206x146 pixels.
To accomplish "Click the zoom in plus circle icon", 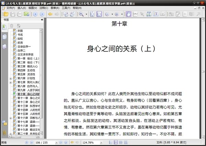I will click(117, 14).
